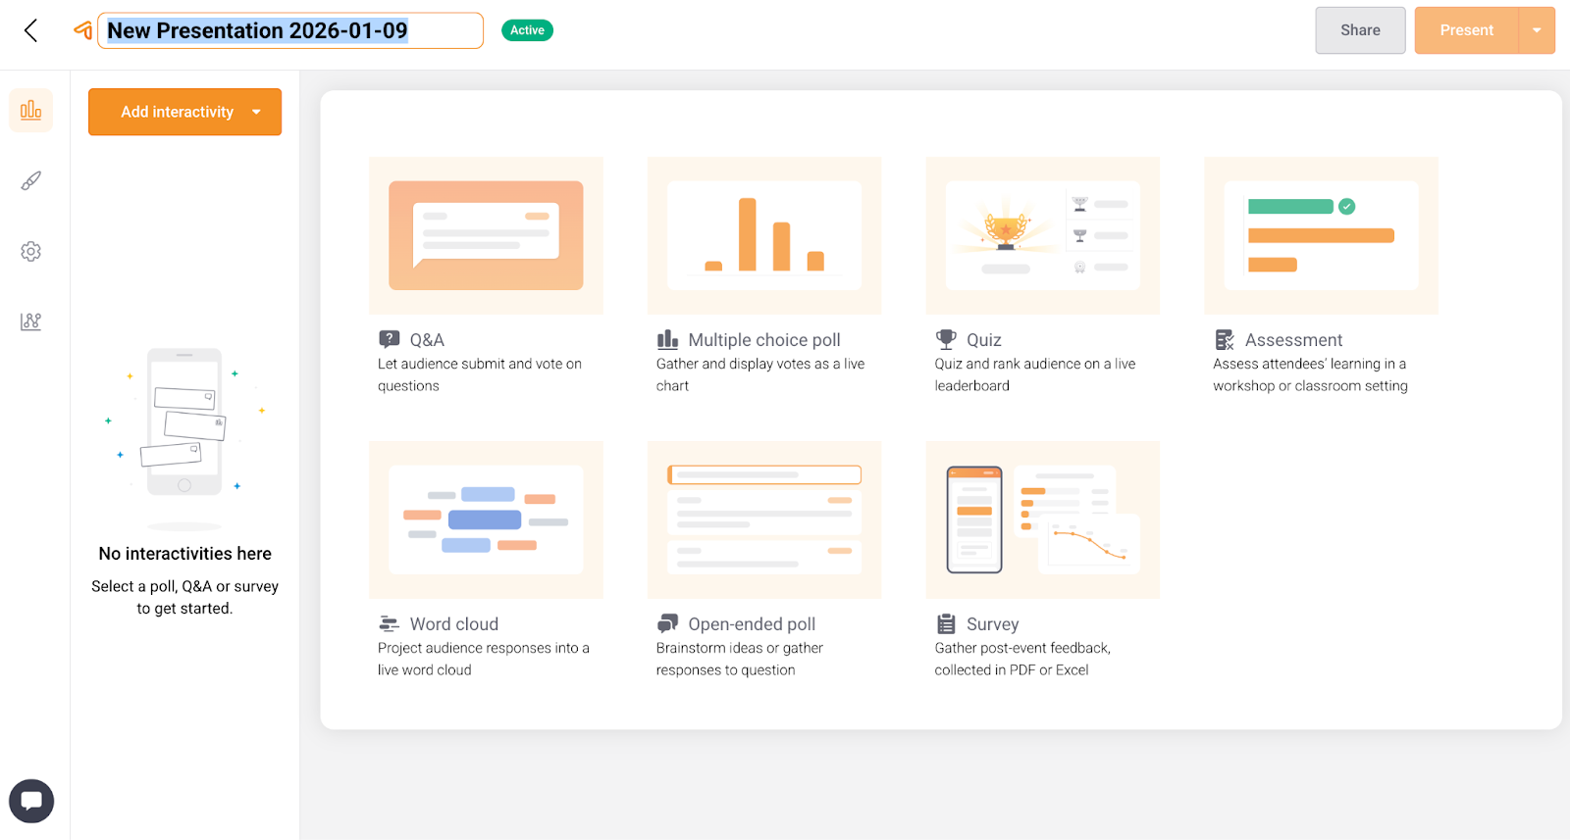The width and height of the screenshot is (1570, 840).
Task: Edit the presentation title field
Action: click(290, 30)
